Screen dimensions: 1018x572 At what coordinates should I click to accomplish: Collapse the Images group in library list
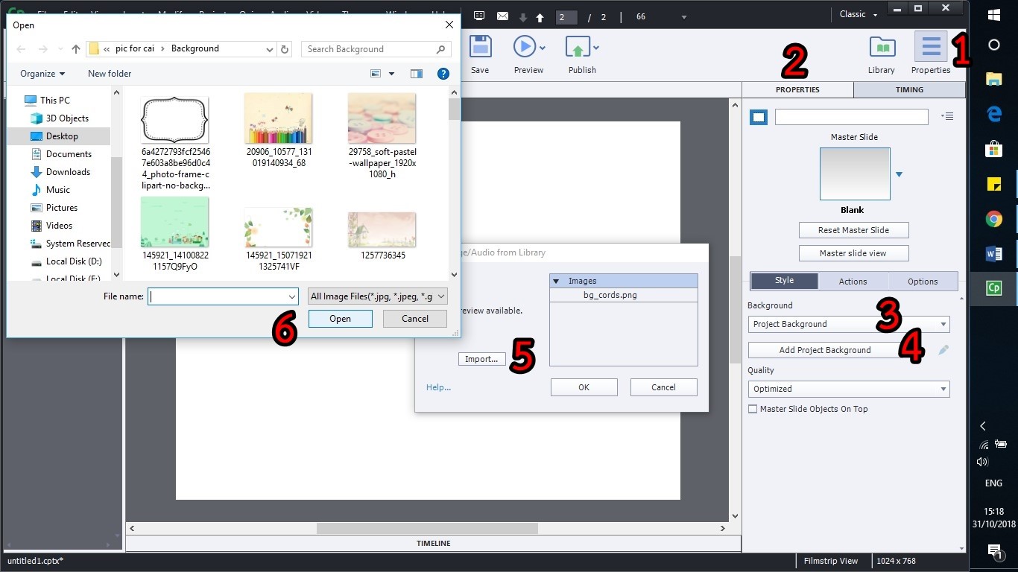click(x=556, y=281)
